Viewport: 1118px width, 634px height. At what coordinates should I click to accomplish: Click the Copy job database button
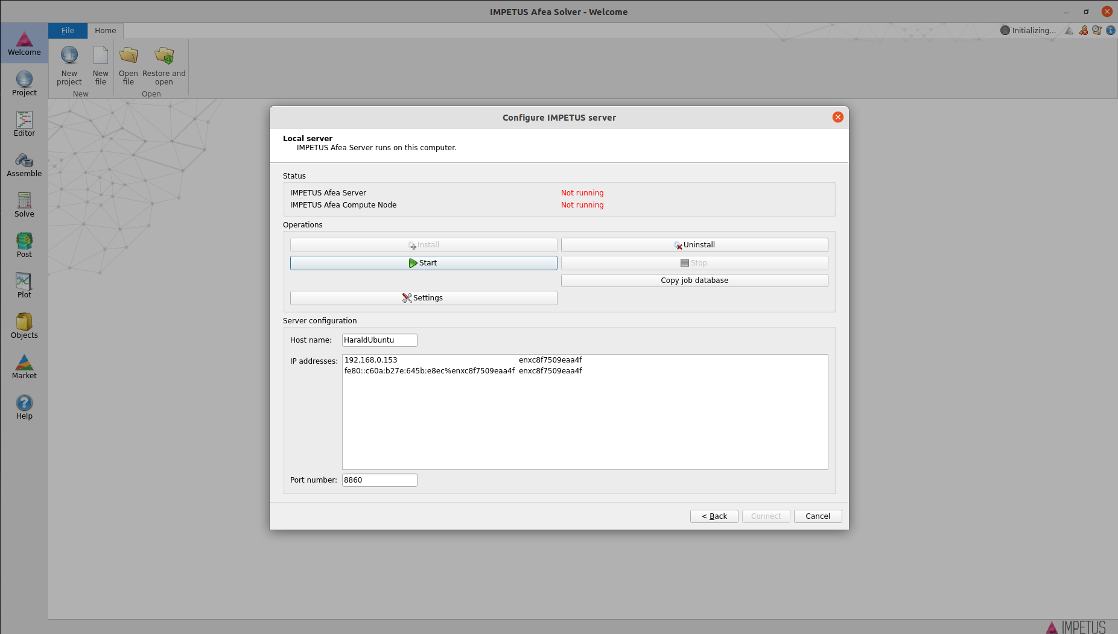(x=694, y=281)
